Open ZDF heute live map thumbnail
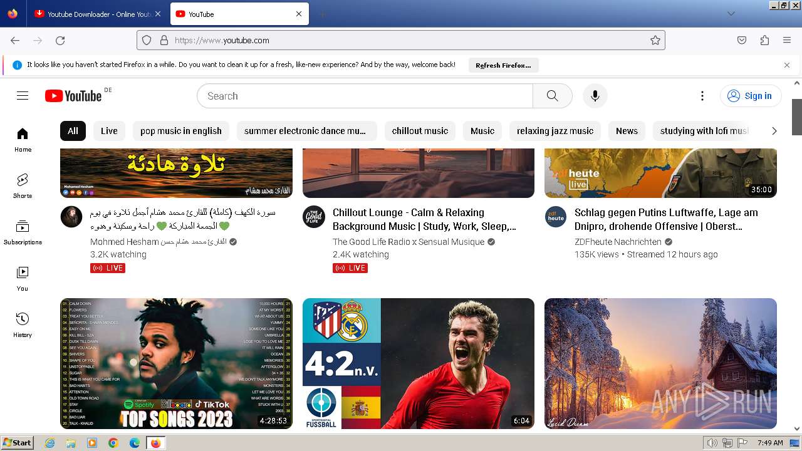Screen dimensions: 802x451 (x=660, y=173)
